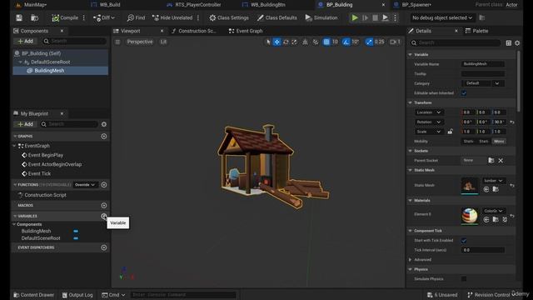This screenshot has height=300, width=533.
Task: Open the Perspective view dropdown
Action: [x=140, y=42]
